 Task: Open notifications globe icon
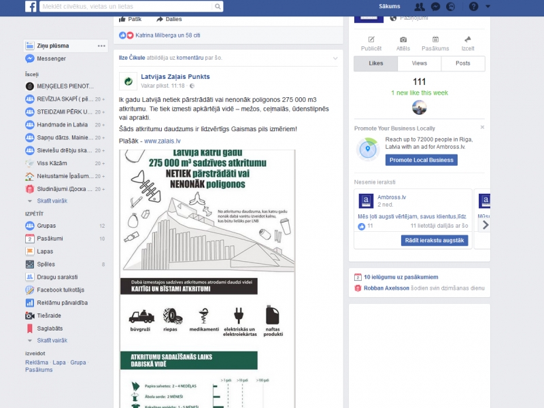(x=451, y=6)
